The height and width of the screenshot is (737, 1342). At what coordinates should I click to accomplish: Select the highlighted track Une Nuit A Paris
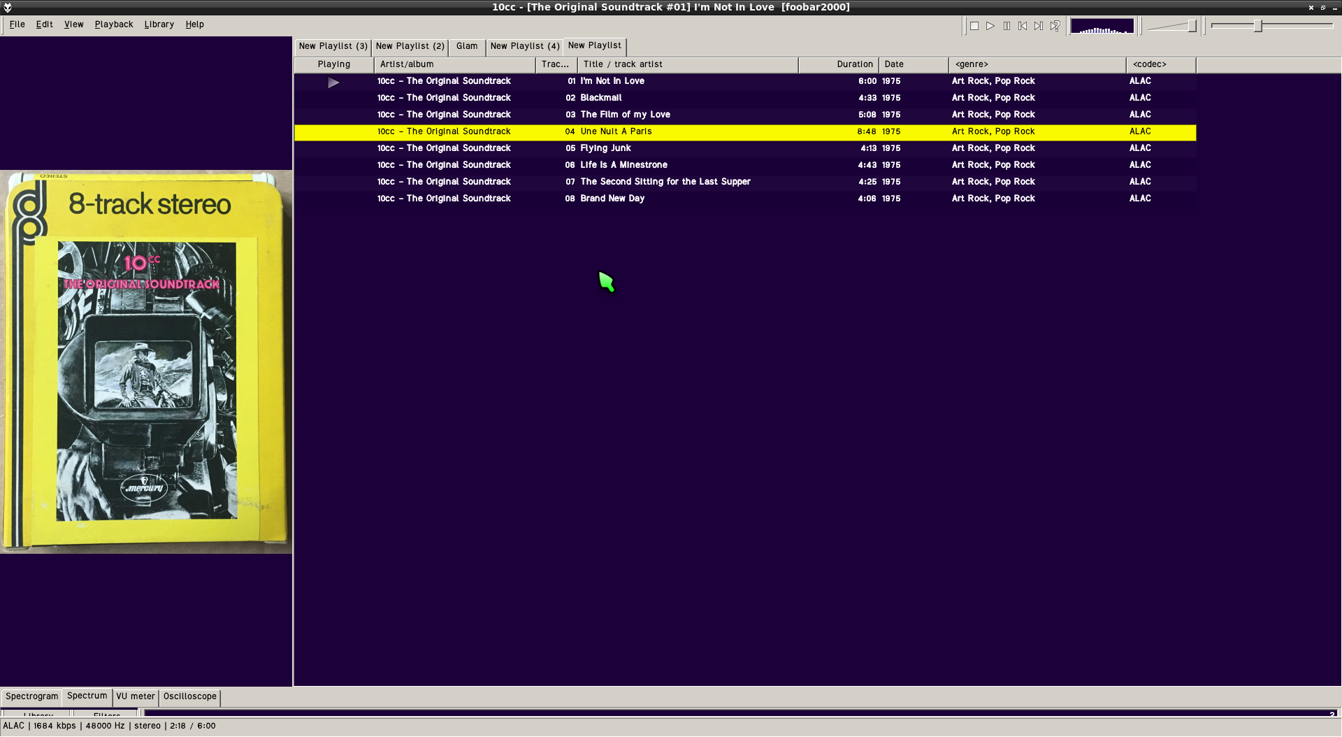click(x=745, y=131)
